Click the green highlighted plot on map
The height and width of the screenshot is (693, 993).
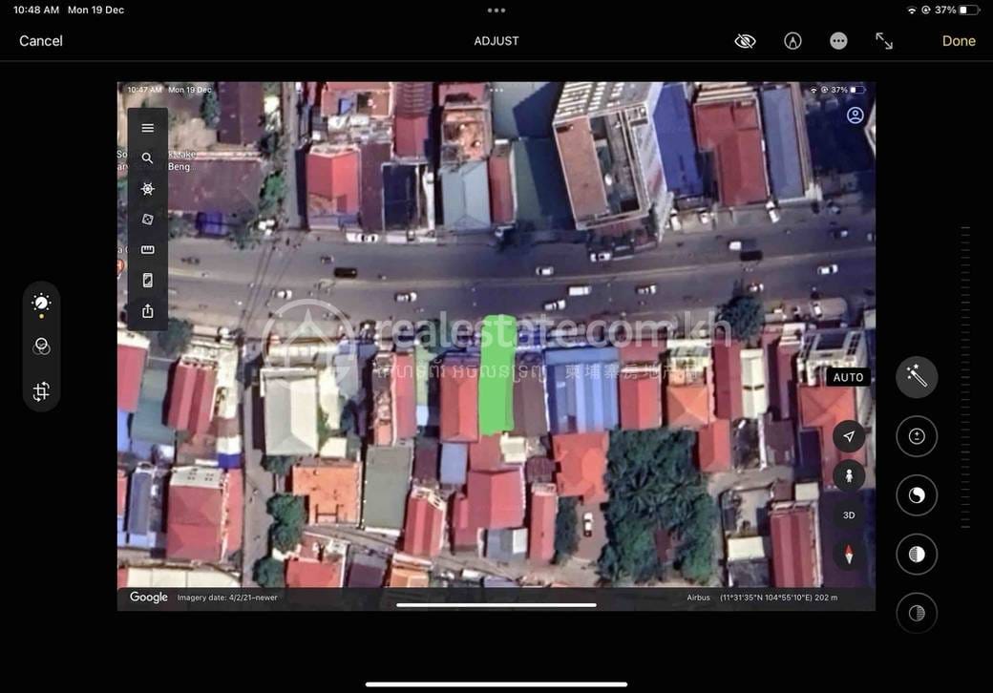(x=497, y=375)
